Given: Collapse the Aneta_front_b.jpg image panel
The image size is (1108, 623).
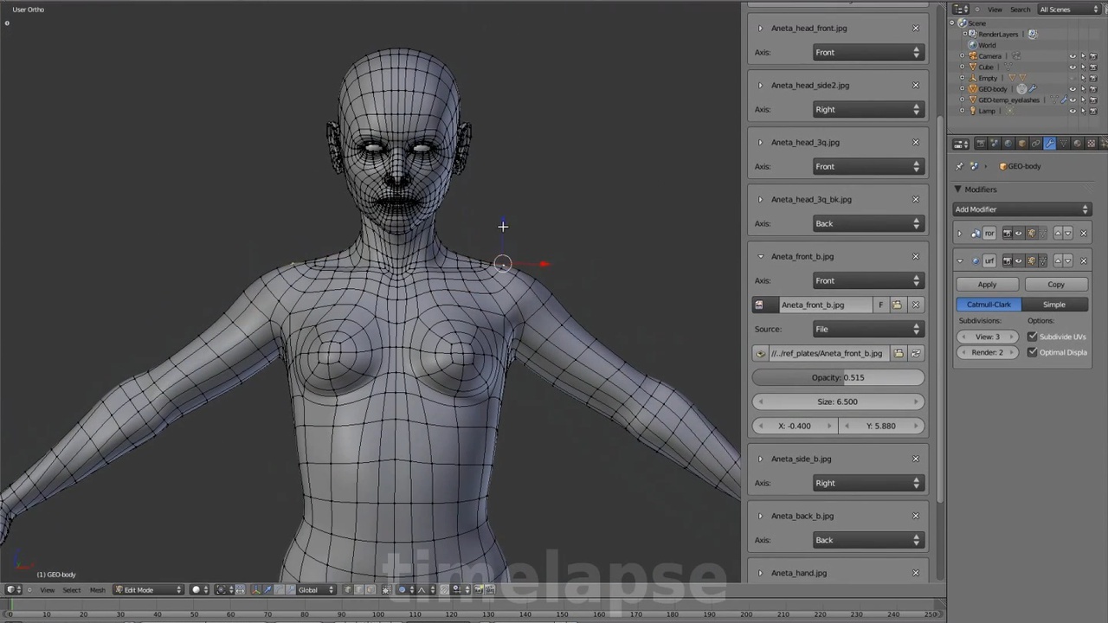Looking at the screenshot, I should [760, 256].
